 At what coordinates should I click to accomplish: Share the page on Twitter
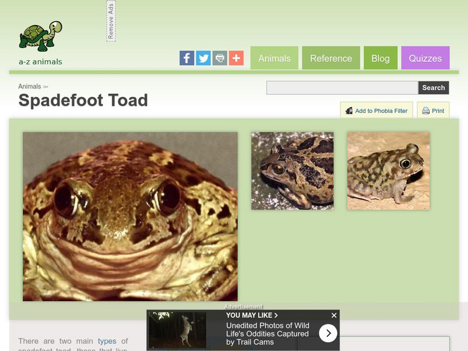203,58
